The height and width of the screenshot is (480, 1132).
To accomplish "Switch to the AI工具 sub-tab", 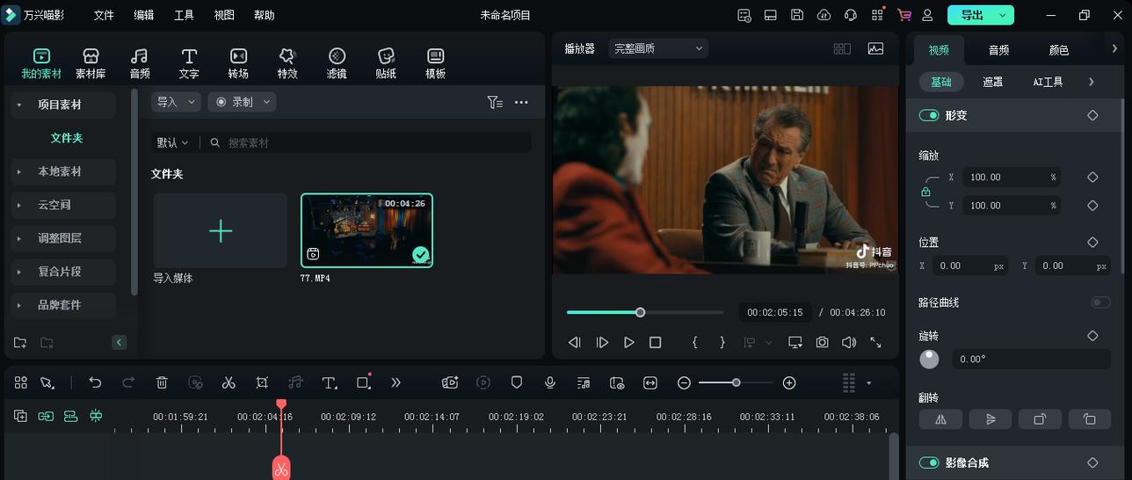I will click(x=1048, y=82).
